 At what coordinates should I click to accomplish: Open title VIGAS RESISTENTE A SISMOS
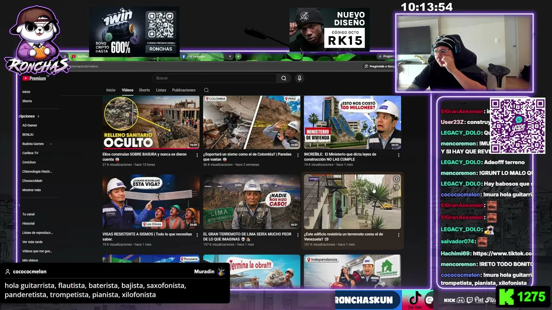tap(147, 237)
